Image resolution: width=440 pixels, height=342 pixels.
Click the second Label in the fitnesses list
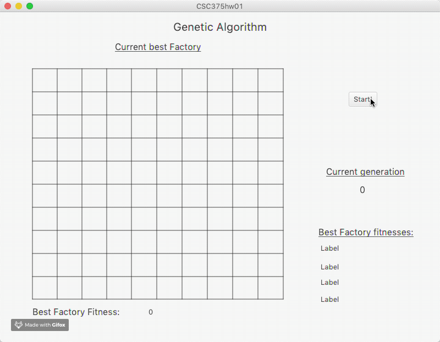330,267
